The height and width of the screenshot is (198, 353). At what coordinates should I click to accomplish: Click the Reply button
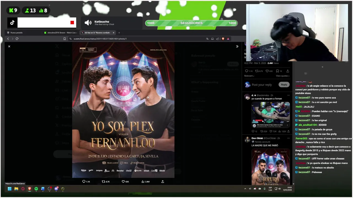[284, 85]
